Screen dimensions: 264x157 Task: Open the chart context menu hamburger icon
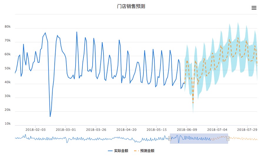coord(254,8)
